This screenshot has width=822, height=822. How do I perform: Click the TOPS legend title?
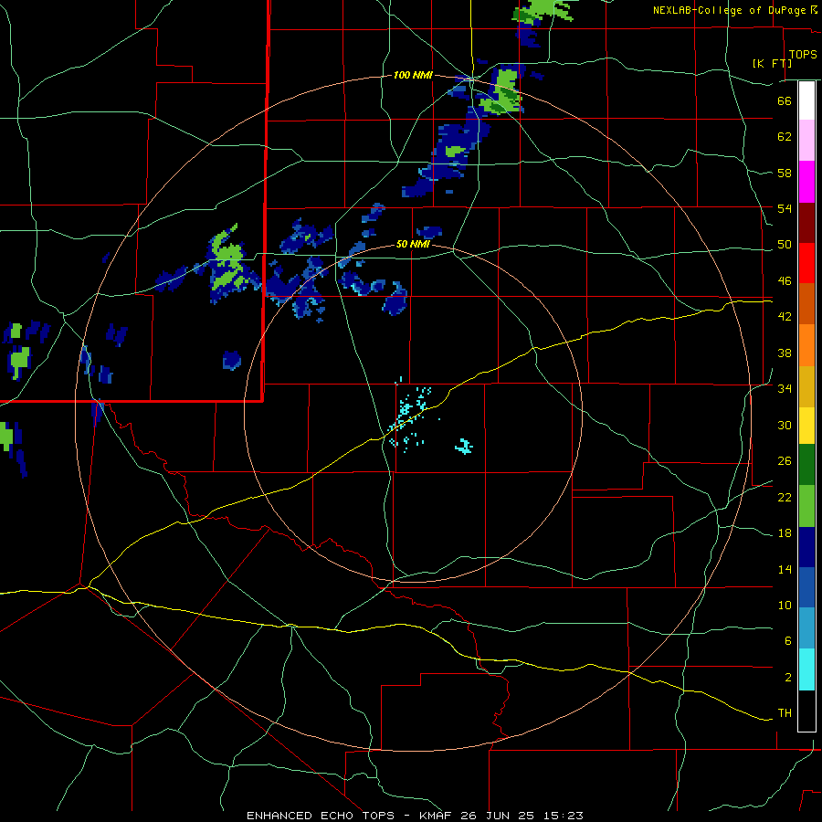(x=803, y=54)
